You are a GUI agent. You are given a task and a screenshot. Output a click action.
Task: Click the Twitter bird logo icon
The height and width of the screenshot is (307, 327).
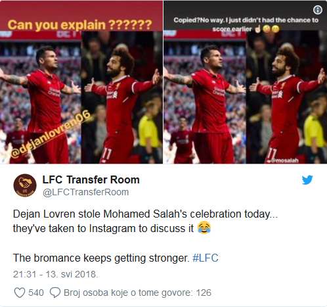click(x=307, y=180)
